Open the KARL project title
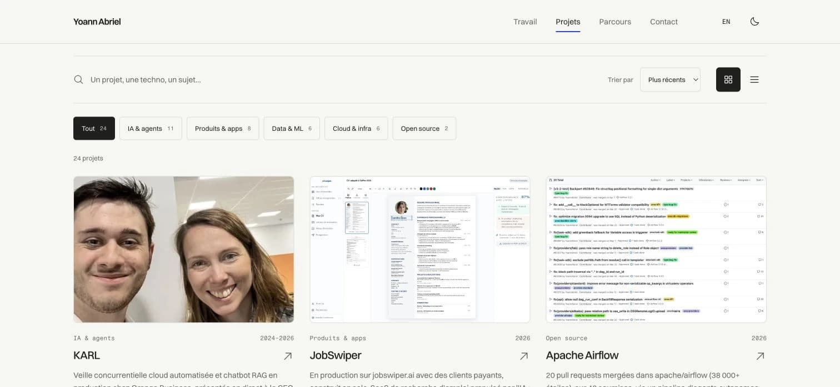This screenshot has width=840, height=387. pos(87,355)
